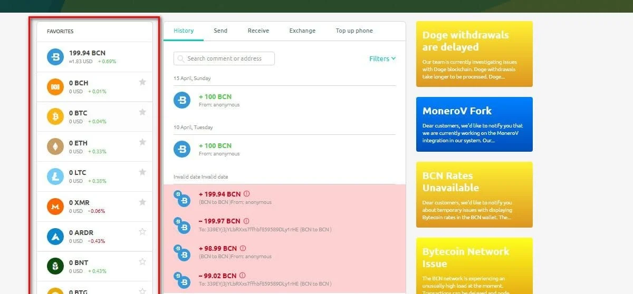Click the 10 April + 100 BCN amount
The image size is (633, 294).
(x=215, y=146)
